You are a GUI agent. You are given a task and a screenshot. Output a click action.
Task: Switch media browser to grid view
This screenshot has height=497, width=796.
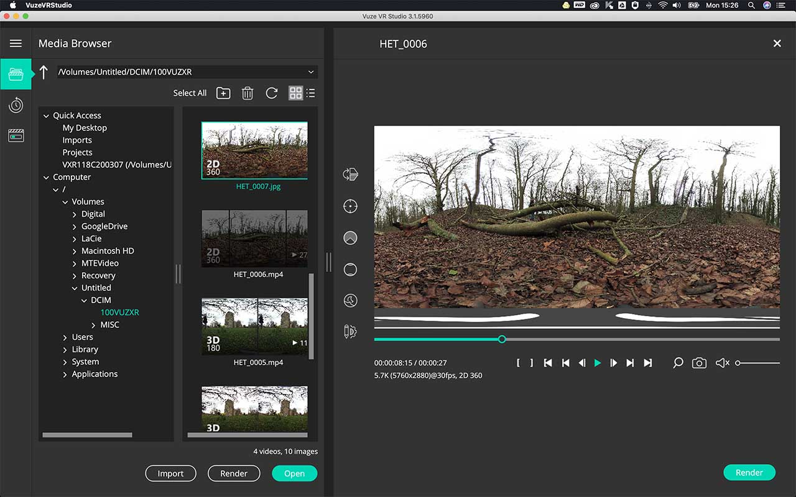[x=295, y=93]
